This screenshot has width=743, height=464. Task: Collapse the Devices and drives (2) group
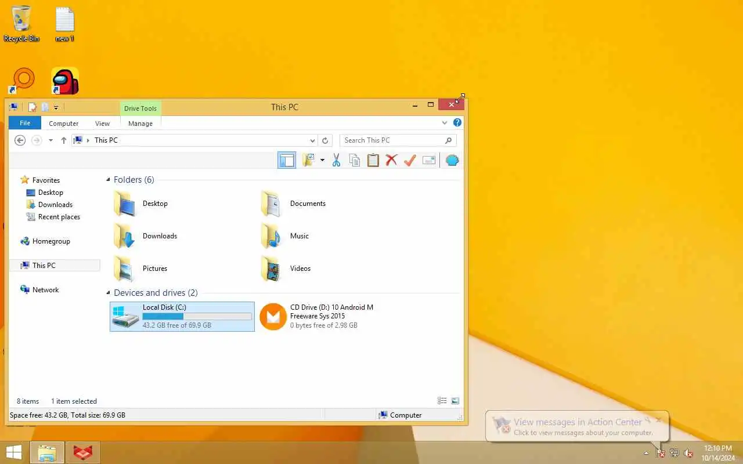pyautogui.click(x=108, y=293)
